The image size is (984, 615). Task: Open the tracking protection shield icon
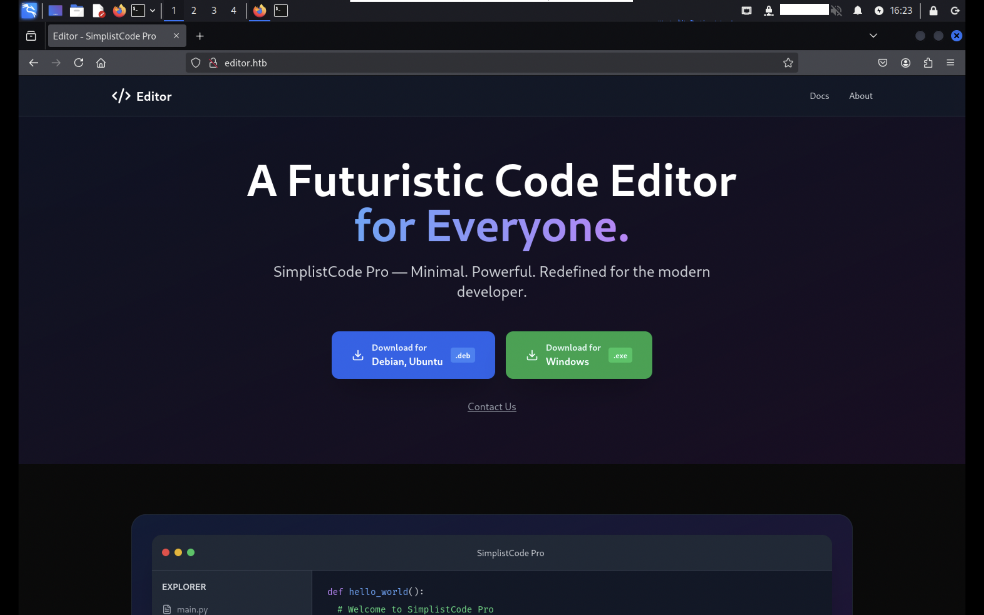click(x=196, y=62)
